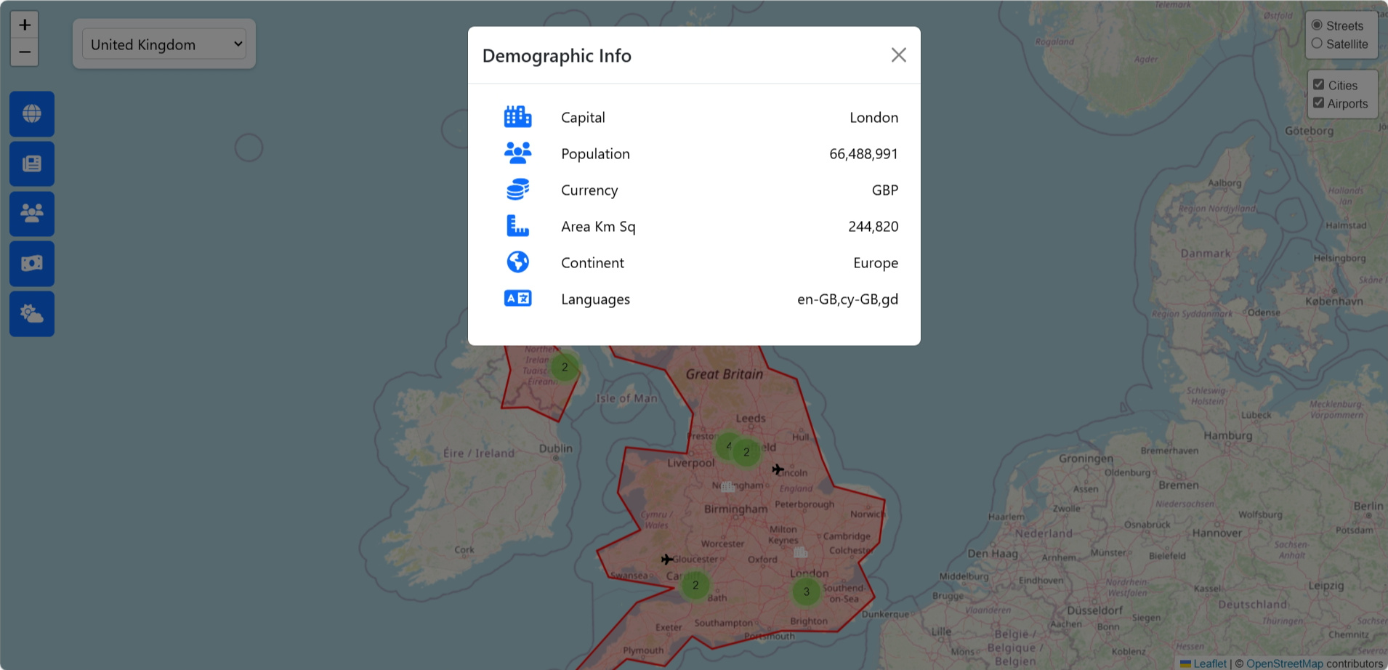Click the Capital building icon
Image resolution: width=1388 pixels, height=670 pixels.
pos(517,116)
